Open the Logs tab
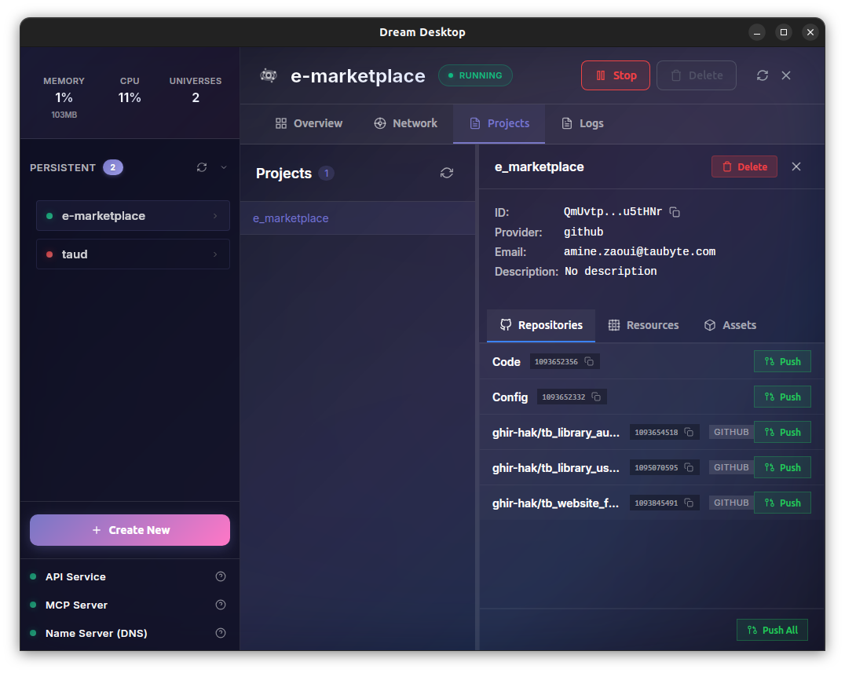The width and height of the screenshot is (845, 673). tap(583, 123)
